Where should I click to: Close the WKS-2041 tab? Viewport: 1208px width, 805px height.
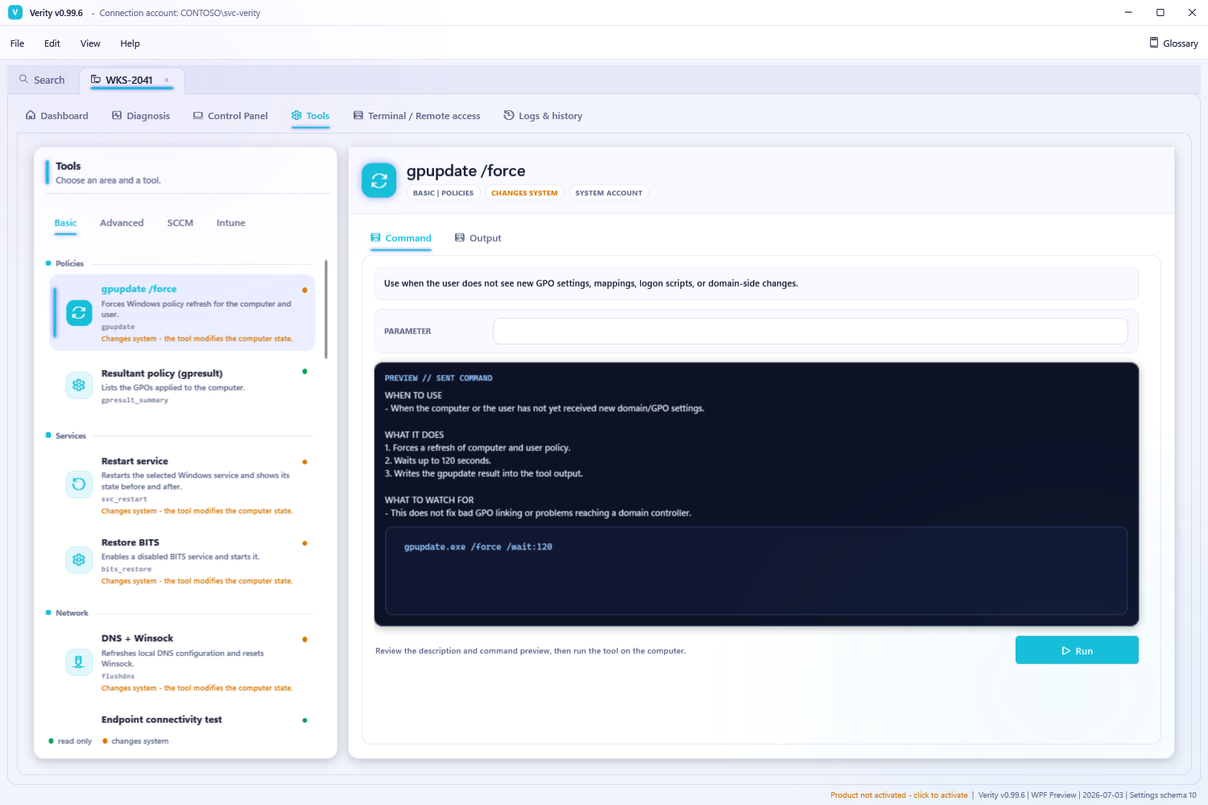coord(167,80)
